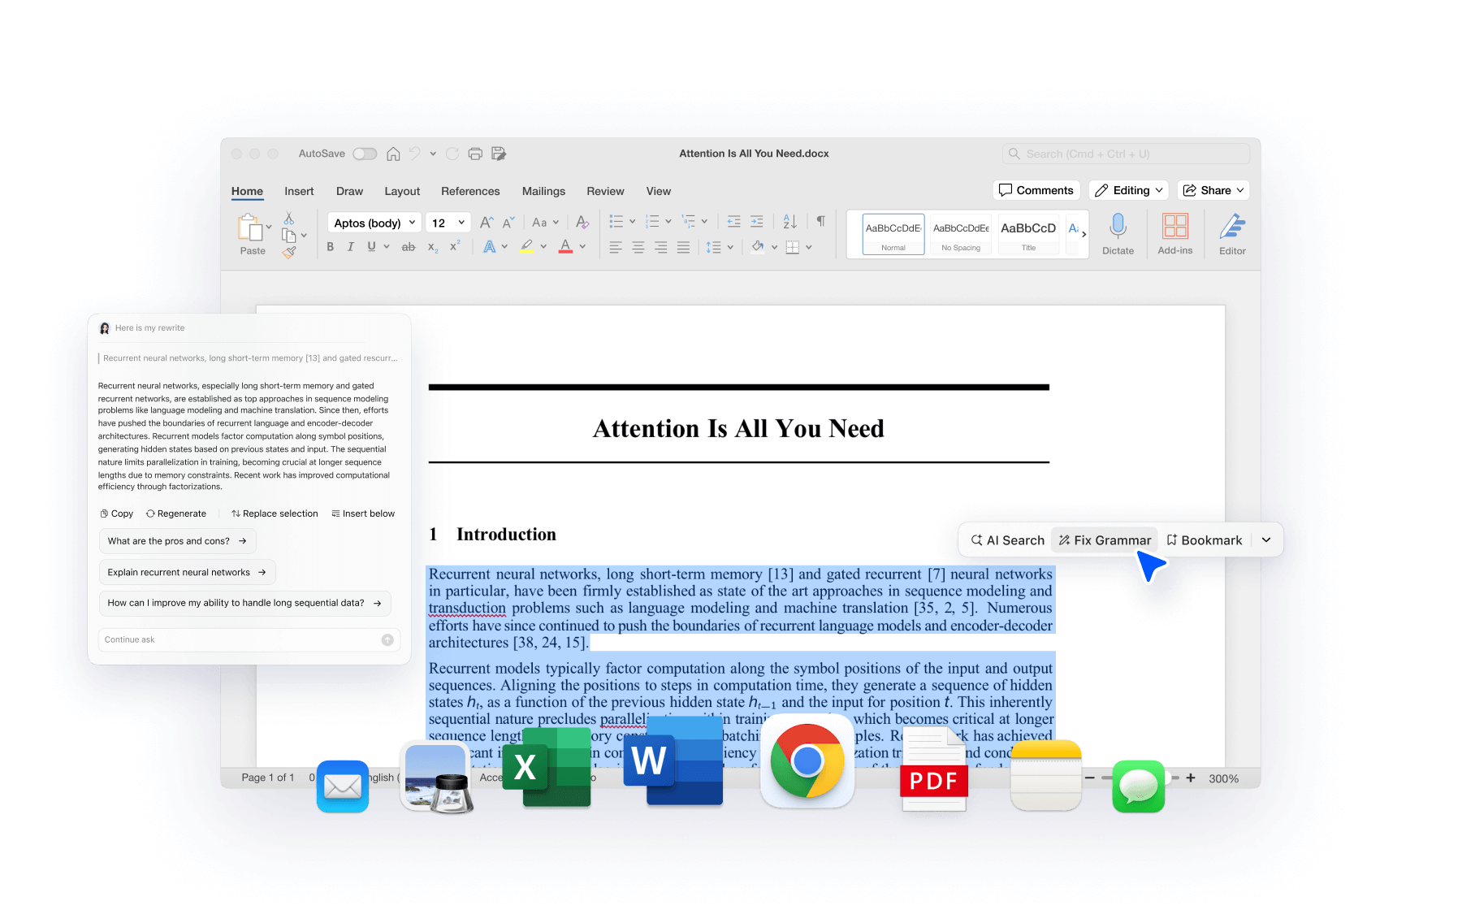The image size is (1462, 910).
Task: Decrease the paragraph indent
Action: tap(734, 222)
